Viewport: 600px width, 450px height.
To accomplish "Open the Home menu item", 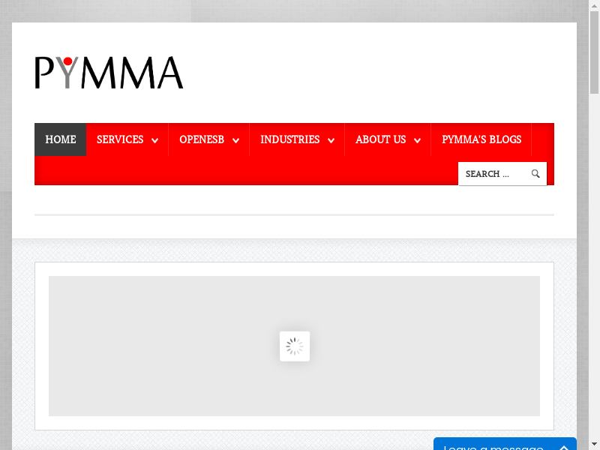I will 60,139.
